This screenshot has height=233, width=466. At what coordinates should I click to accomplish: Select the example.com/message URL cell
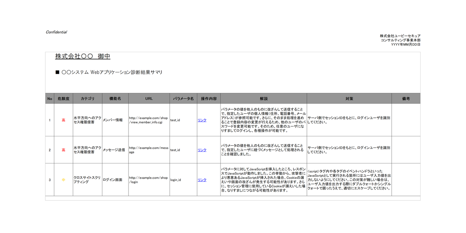pos(149,150)
